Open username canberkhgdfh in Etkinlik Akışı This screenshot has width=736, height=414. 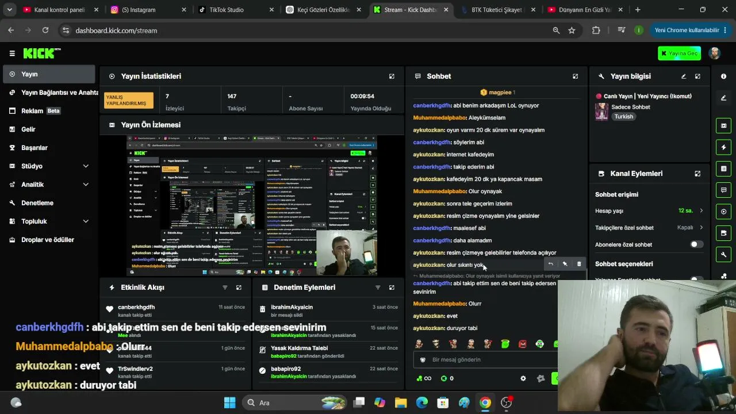[136, 307]
